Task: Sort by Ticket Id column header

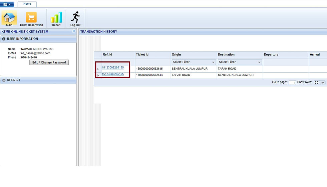Action: [x=153, y=54]
